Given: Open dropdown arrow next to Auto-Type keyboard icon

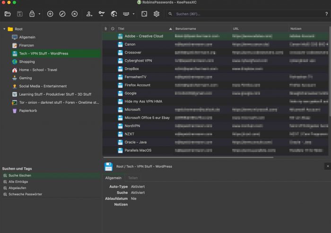Looking at the screenshot, I should tap(134, 14).
